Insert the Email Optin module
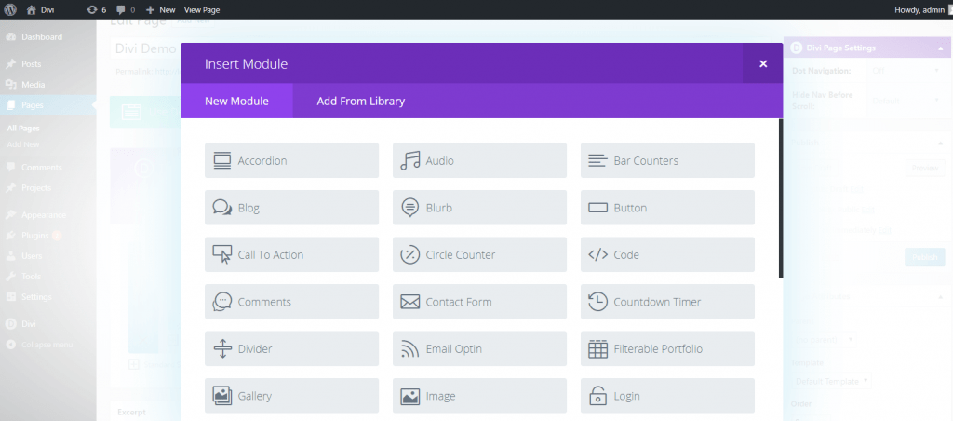This screenshot has height=421, width=953. (479, 348)
